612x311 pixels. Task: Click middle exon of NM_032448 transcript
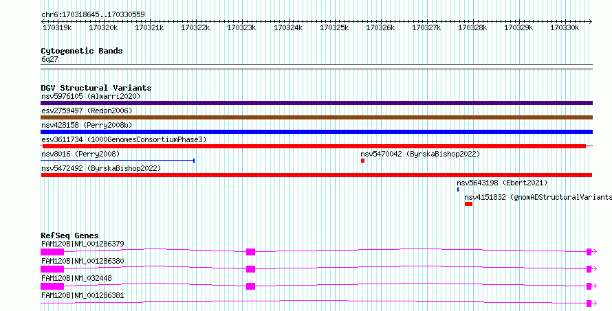[x=250, y=286]
